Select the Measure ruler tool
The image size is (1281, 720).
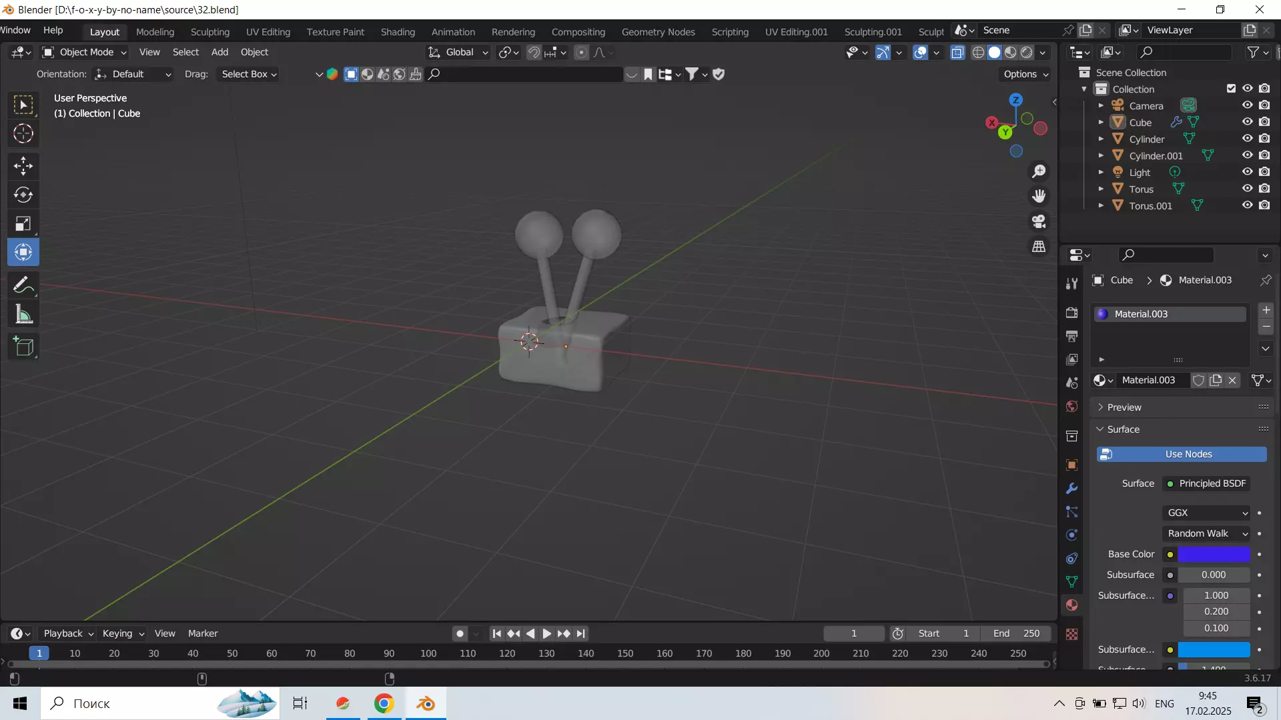23,314
